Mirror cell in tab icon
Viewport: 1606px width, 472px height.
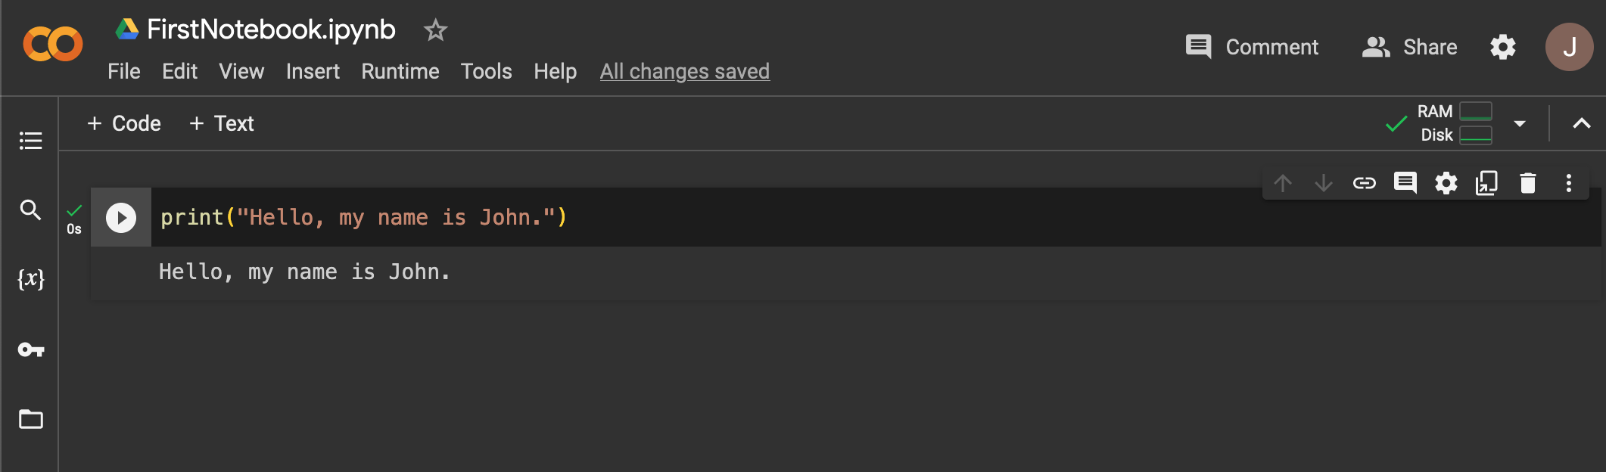pos(1487,183)
